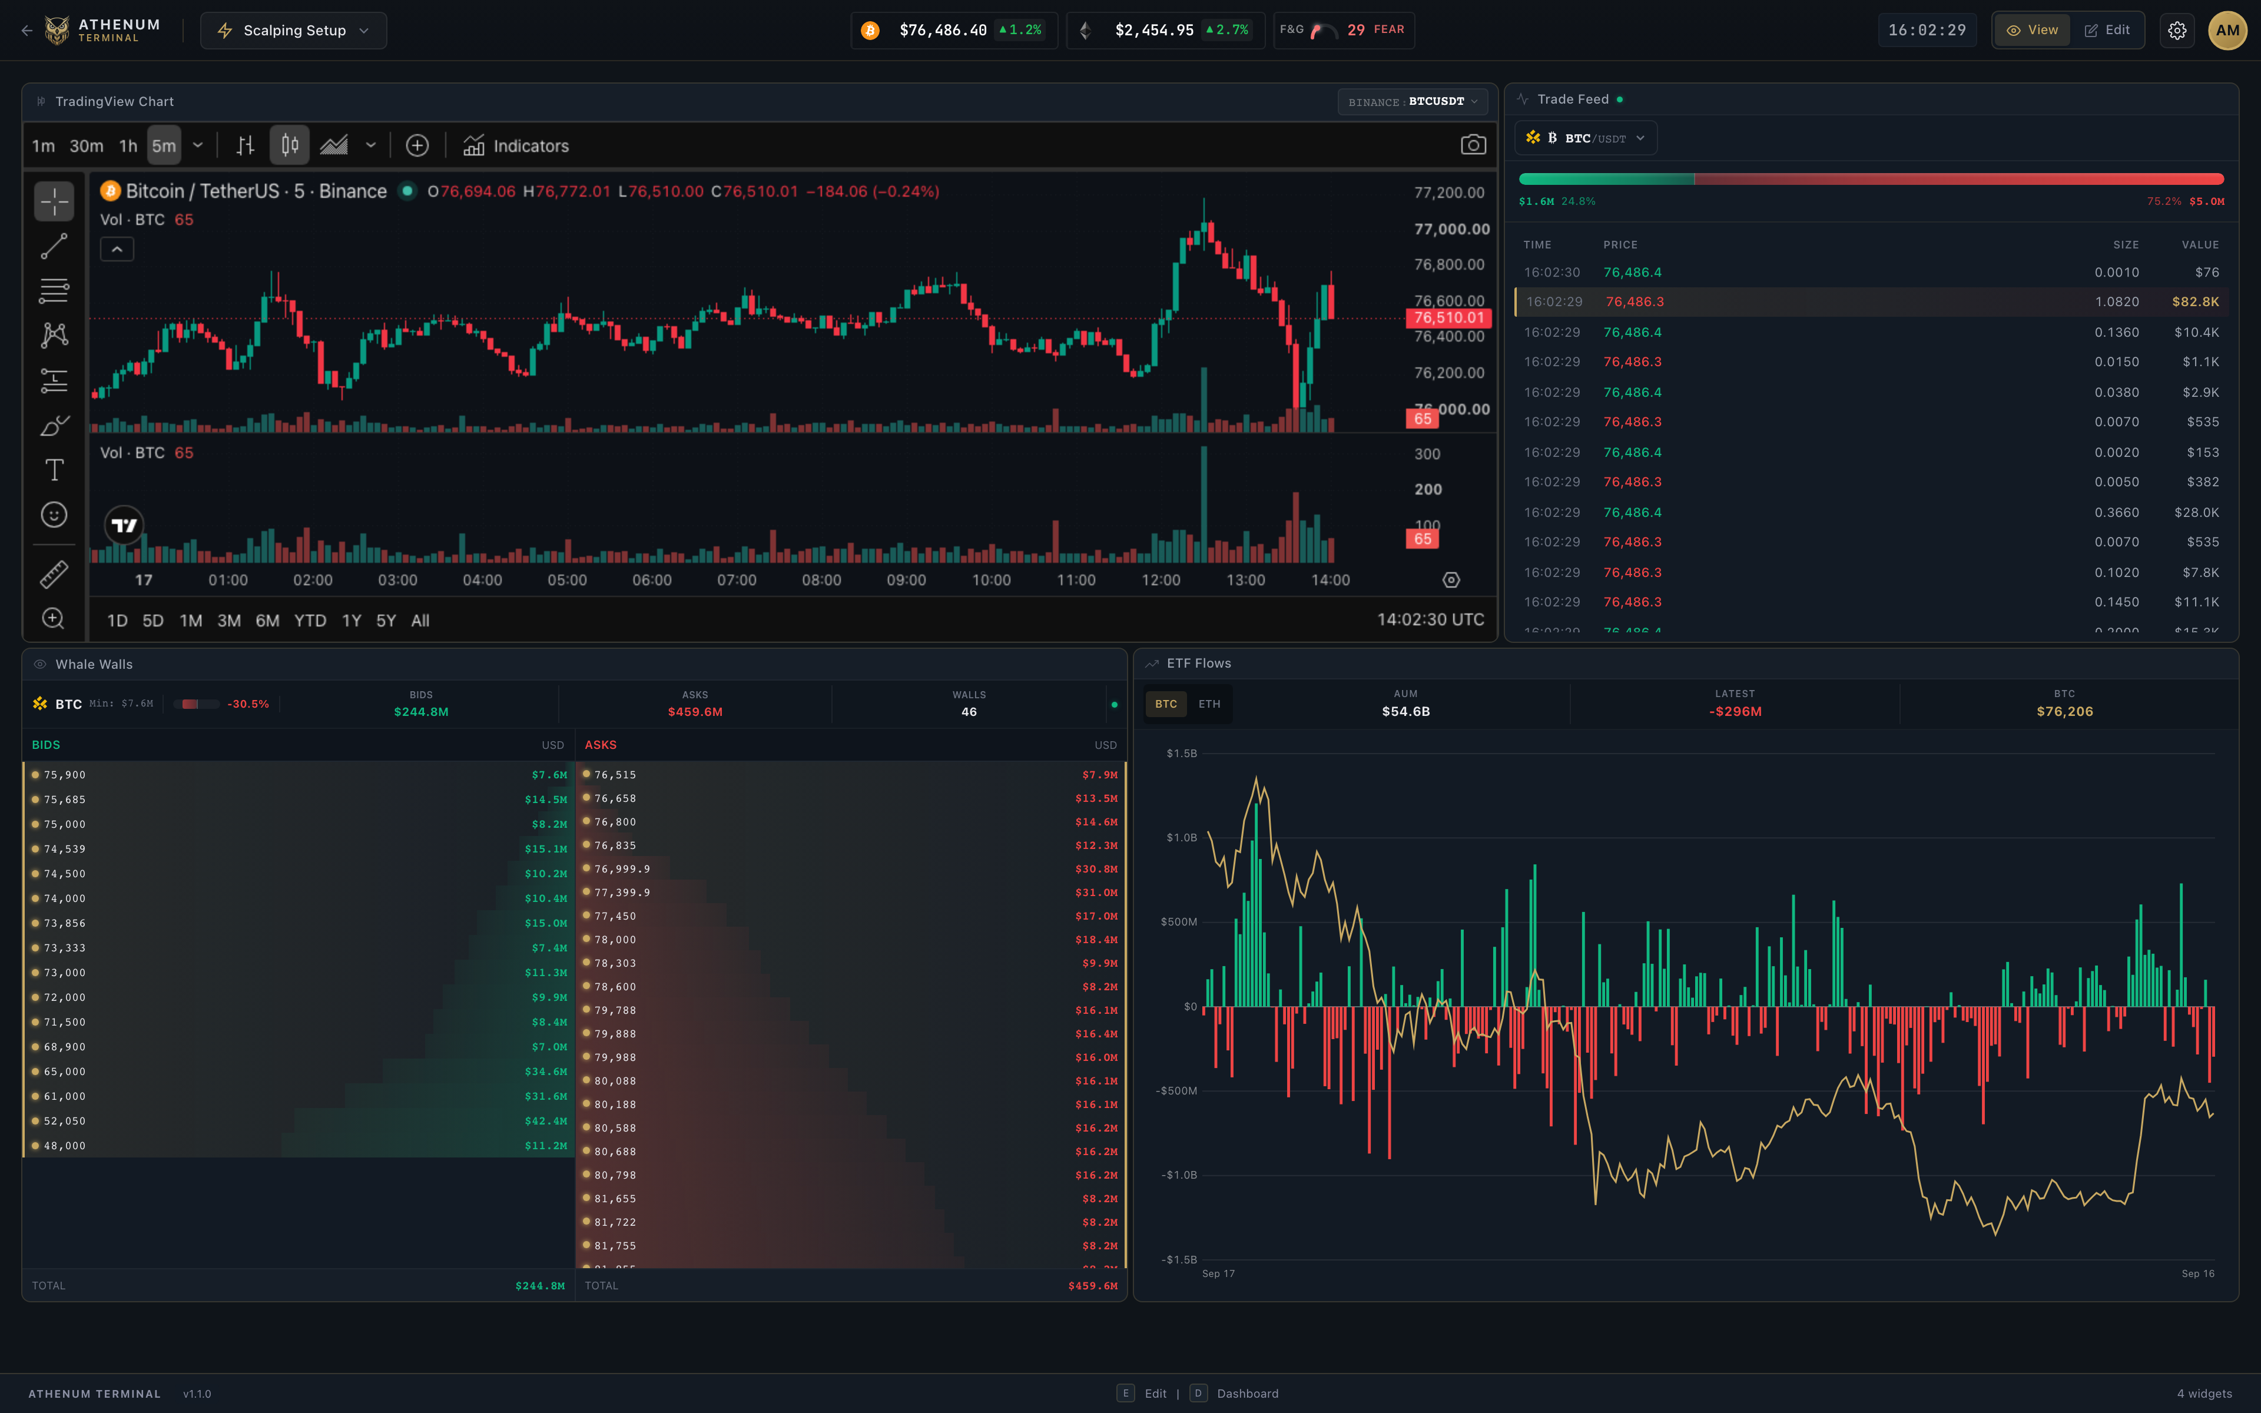Viewport: 2261px width, 1413px height.
Task: Select the candlestick chart style
Action: 290,145
